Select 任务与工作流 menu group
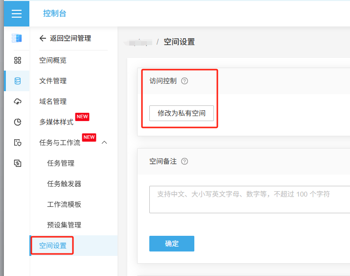350x276 pixels. point(60,143)
